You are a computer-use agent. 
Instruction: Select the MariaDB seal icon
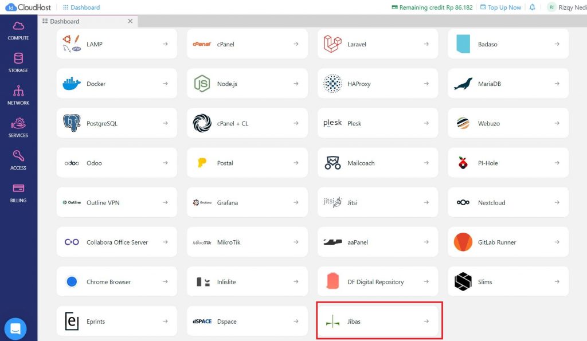pyautogui.click(x=462, y=83)
